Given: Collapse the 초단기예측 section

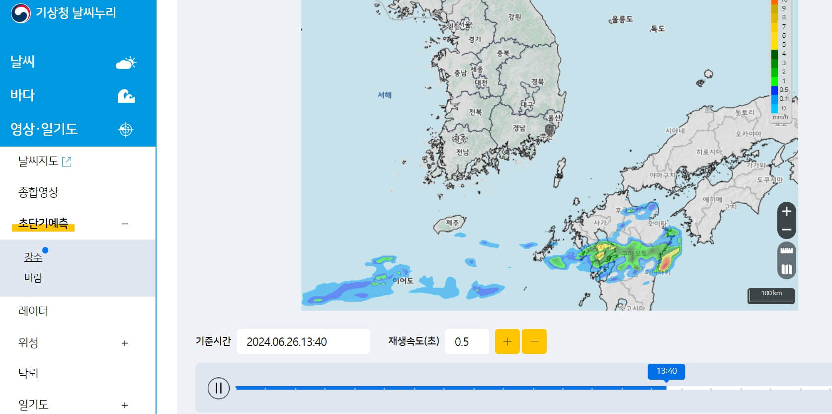Looking at the screenshot, I should [x=125, y=224].
